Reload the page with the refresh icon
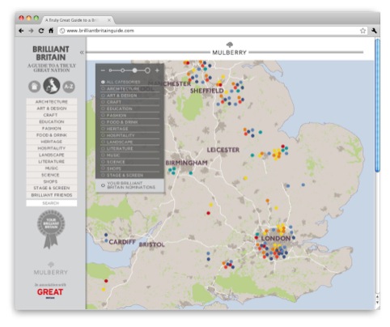This screenshot has width=390, height=327. pos(41,31)
